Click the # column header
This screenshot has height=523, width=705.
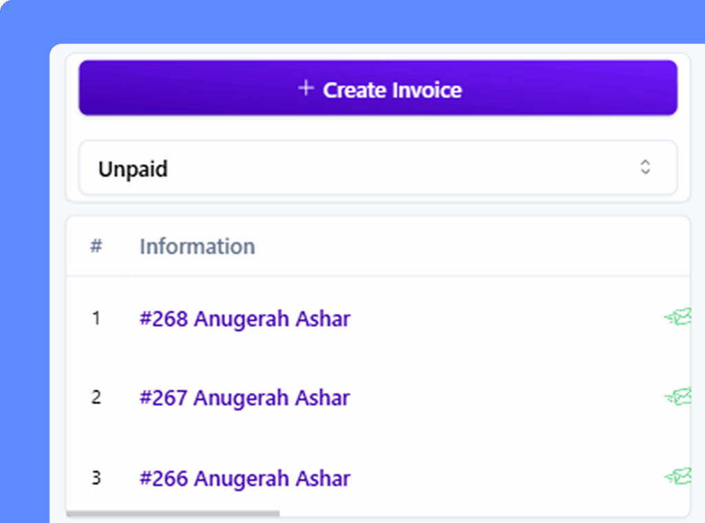coord(96,246)
